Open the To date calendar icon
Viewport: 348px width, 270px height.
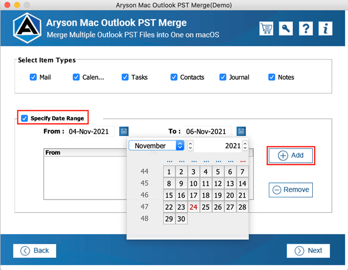241,131
